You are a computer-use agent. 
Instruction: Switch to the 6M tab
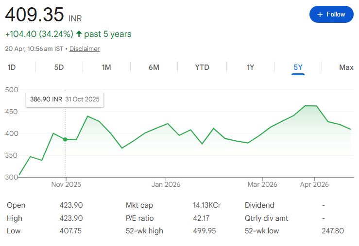coord(154,67)
